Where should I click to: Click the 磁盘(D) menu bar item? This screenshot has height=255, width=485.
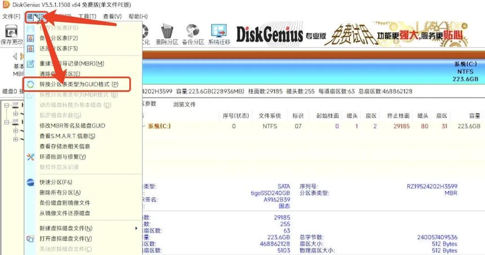pos(36,16)
